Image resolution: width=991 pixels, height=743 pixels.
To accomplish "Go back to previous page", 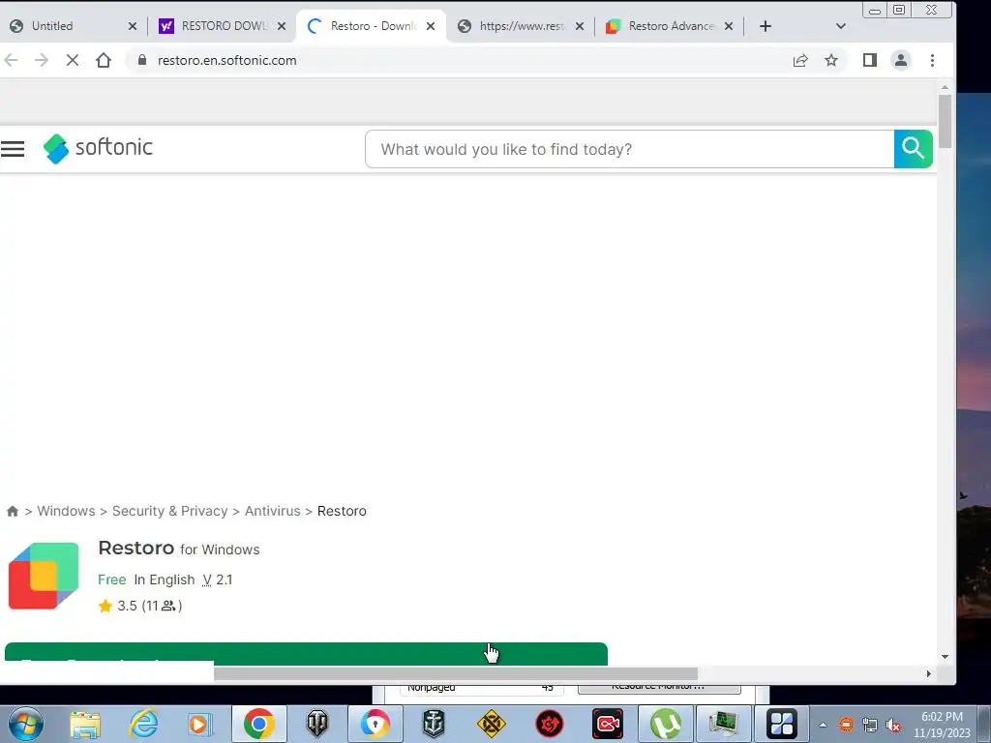I will click(12, 60).
